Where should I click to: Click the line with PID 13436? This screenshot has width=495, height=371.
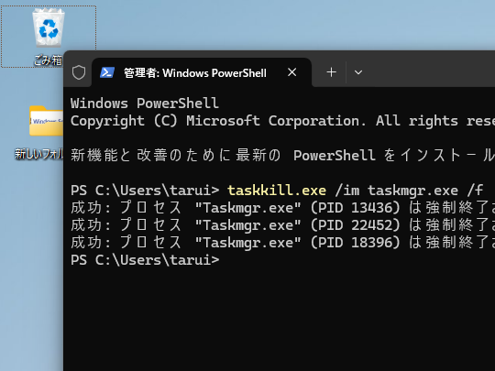click(x=282, y=208)
